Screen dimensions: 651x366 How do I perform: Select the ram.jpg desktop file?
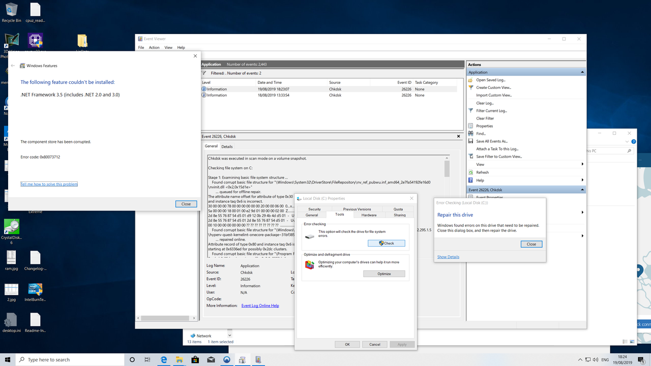[x=11, y=261]
